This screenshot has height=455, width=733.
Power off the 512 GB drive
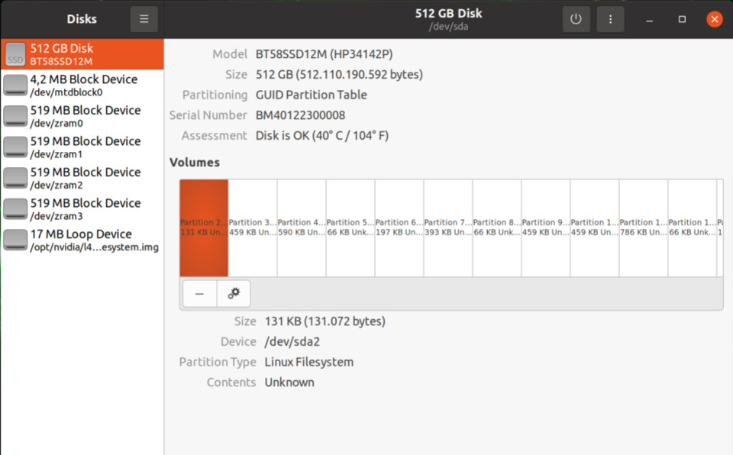(x=576, y=18)
